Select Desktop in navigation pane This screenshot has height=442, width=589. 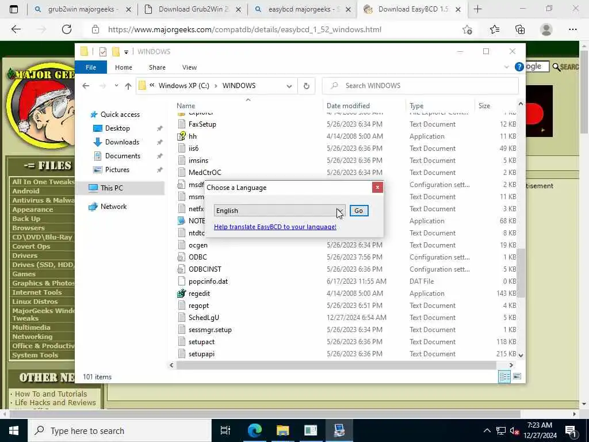[117, 128]
